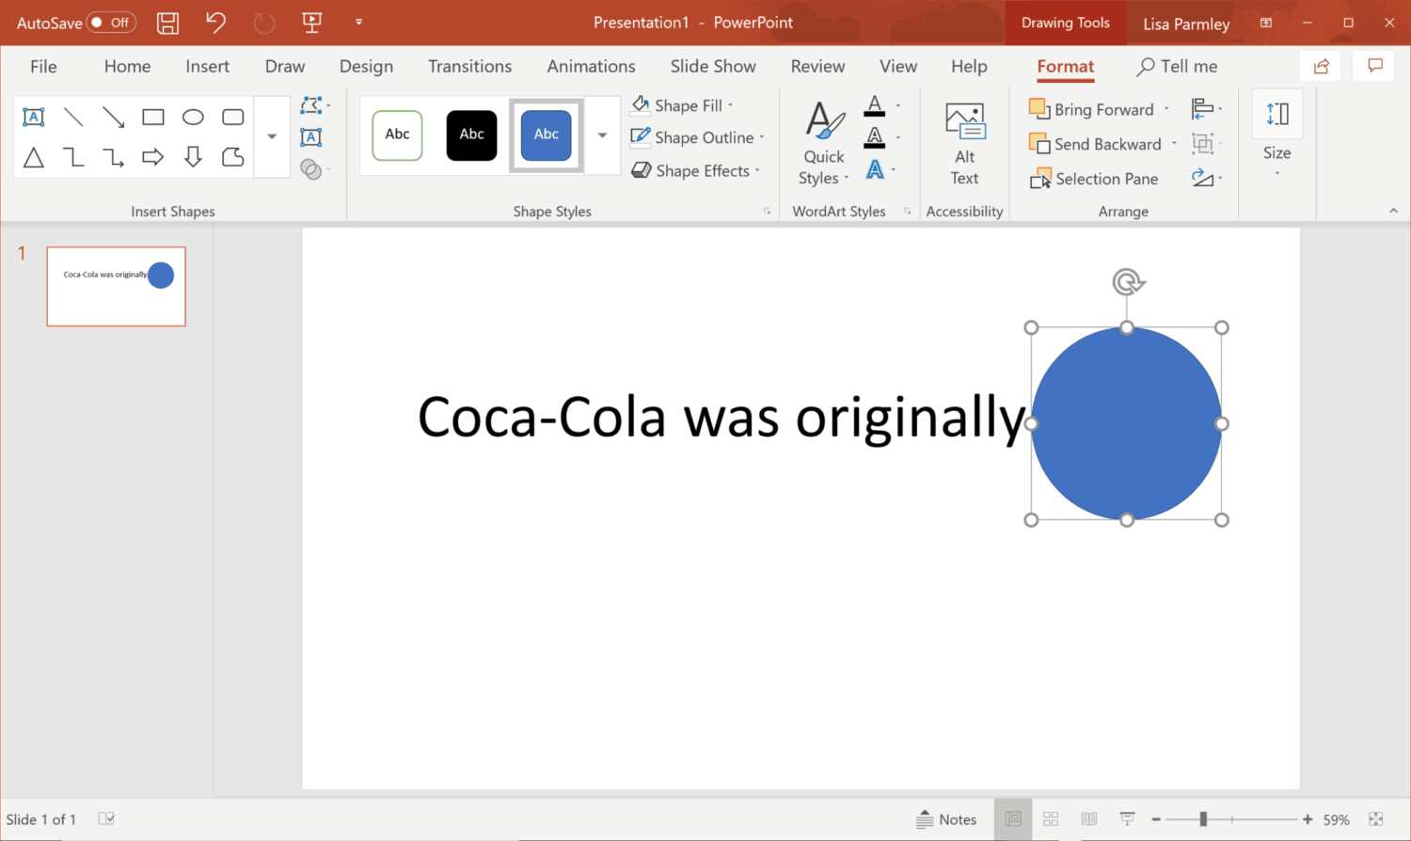Apply black filled Abc shape style
1411x841 pixels.
pos(471,135)
